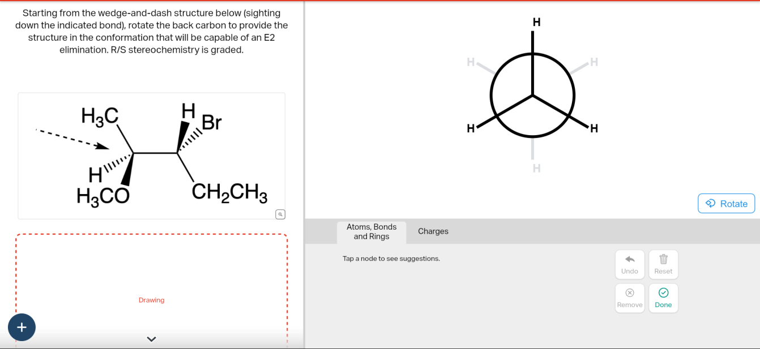Click the bold bottom-left H on the Newman projection

(470, 128)
